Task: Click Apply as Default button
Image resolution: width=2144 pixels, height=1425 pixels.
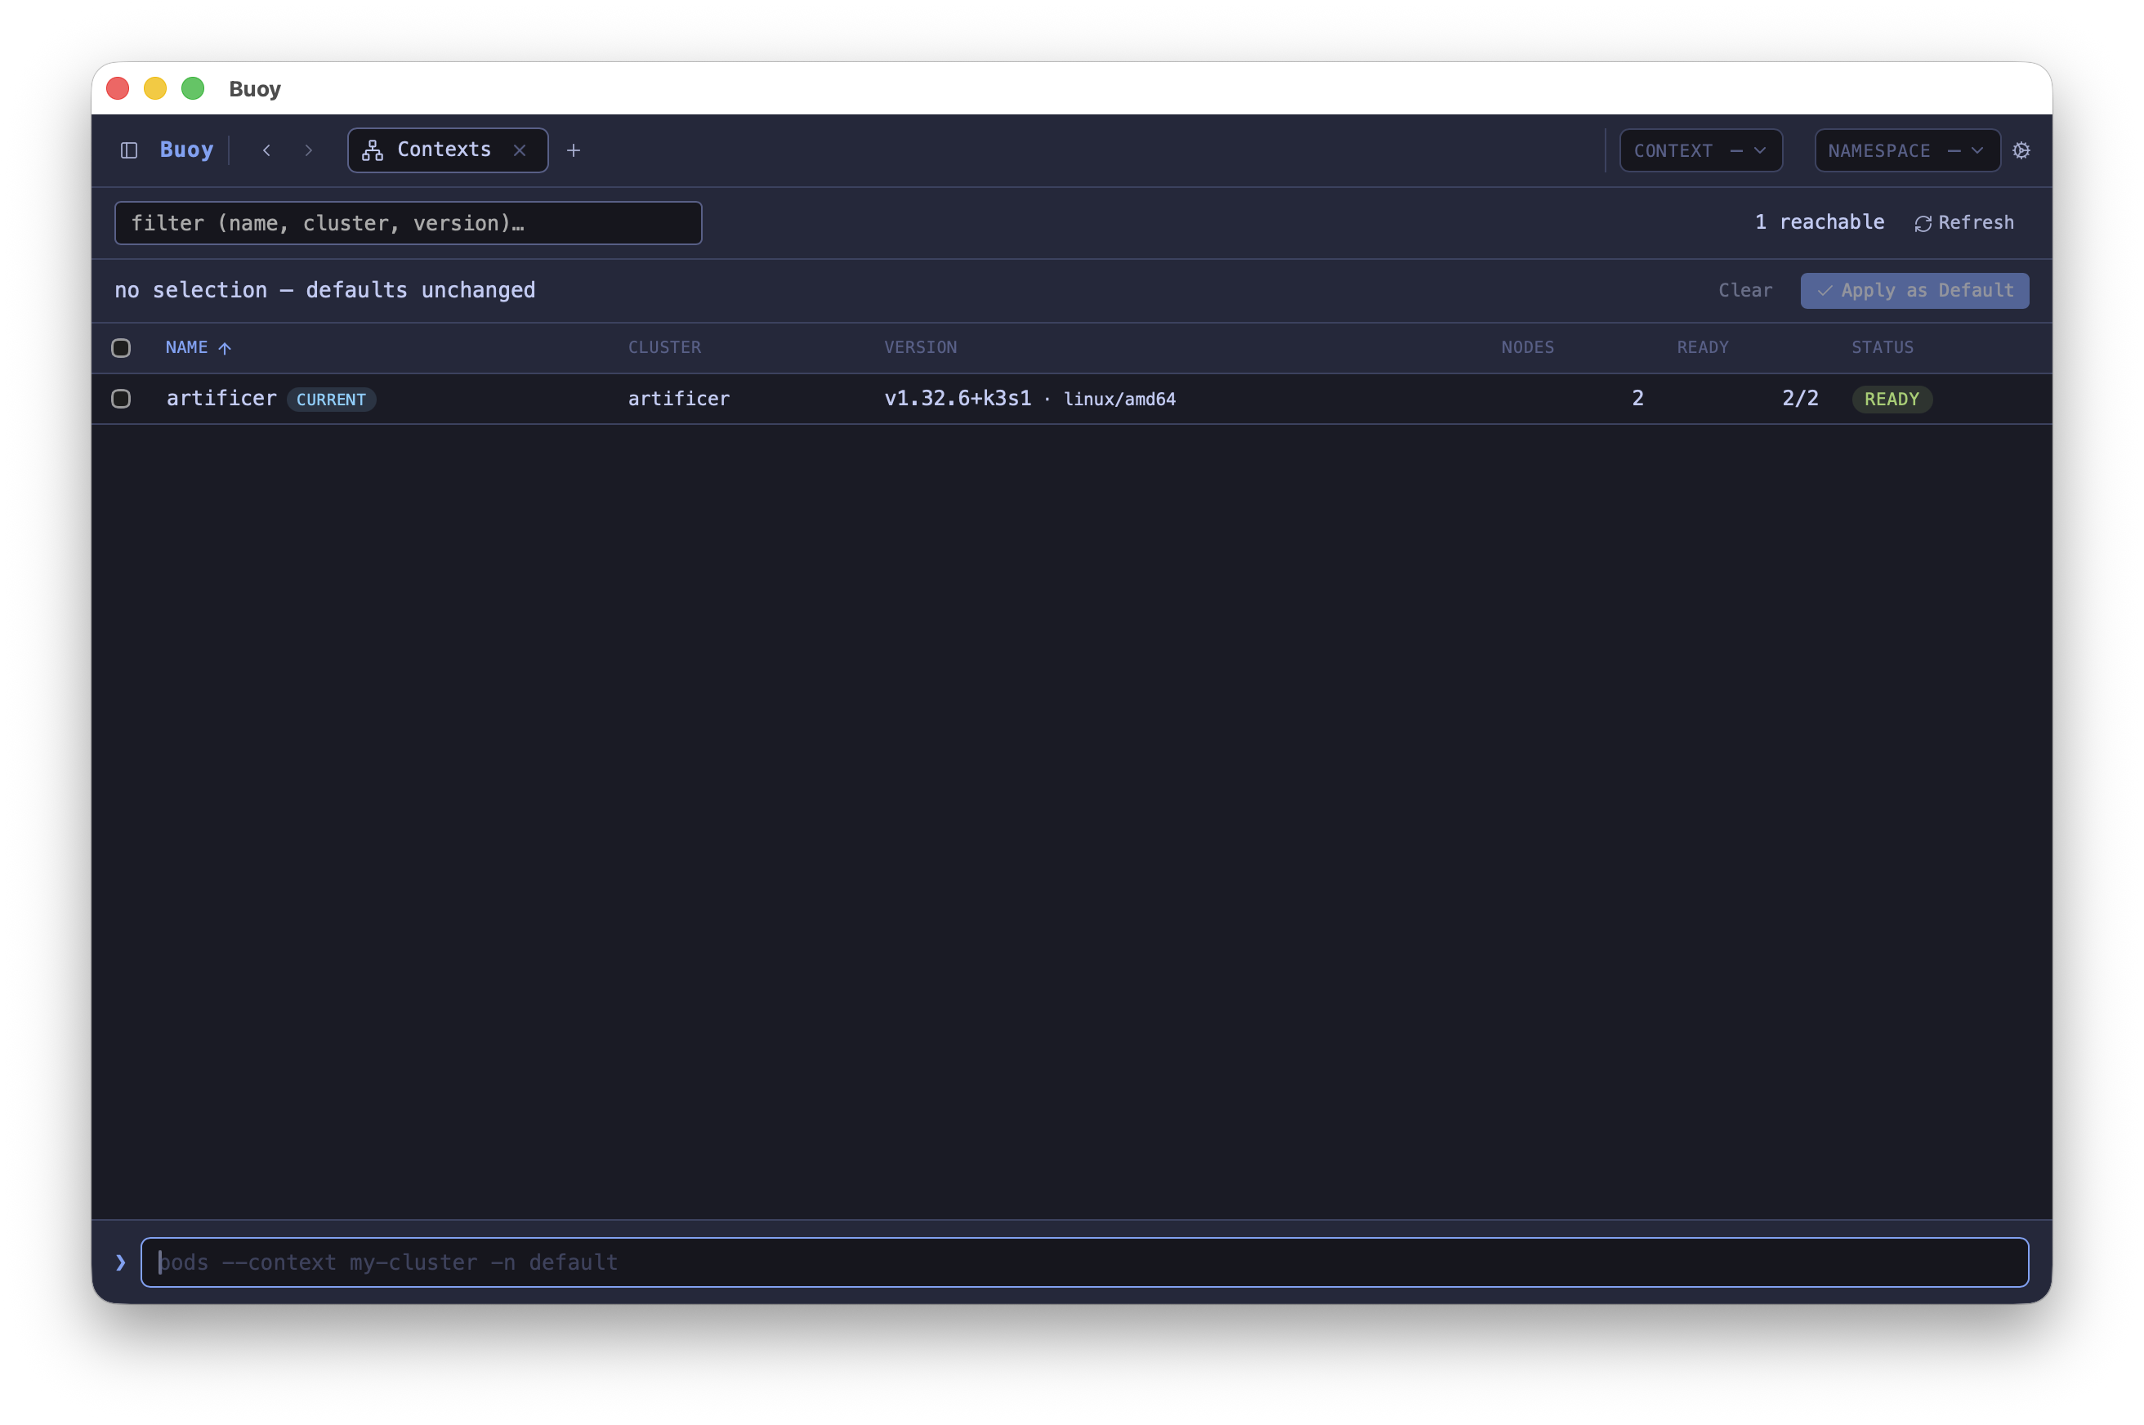Action: (x=1914, y=290)
